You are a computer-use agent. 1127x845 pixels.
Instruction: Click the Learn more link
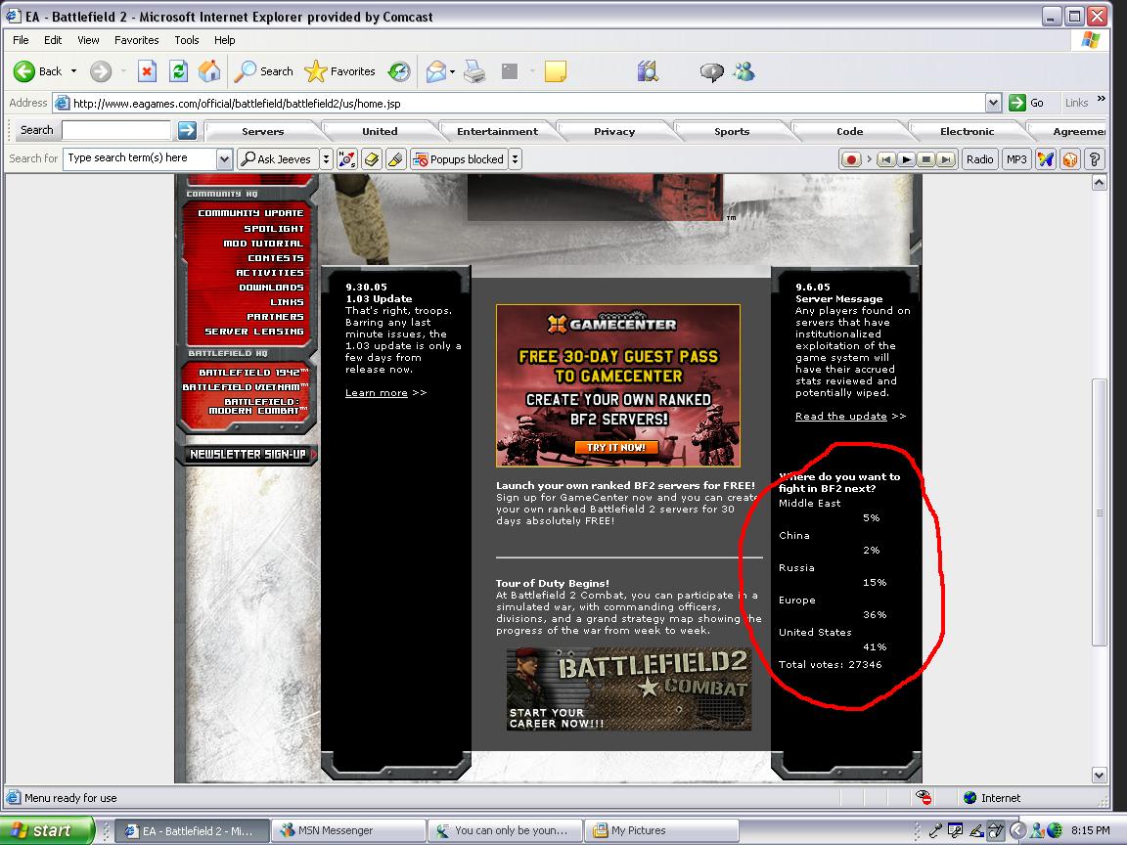coord(376,393)
